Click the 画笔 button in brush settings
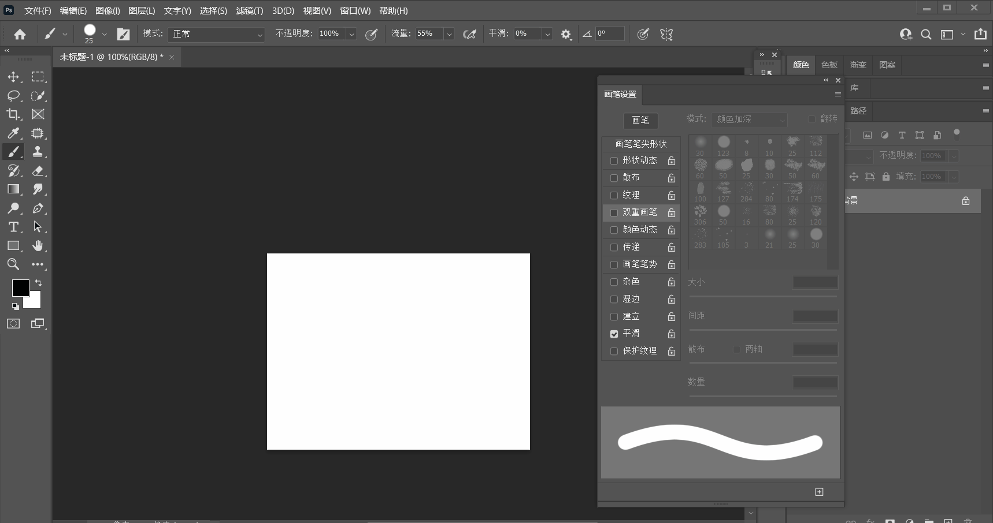This screenshot has height=523, width=993. coord(640,120)
